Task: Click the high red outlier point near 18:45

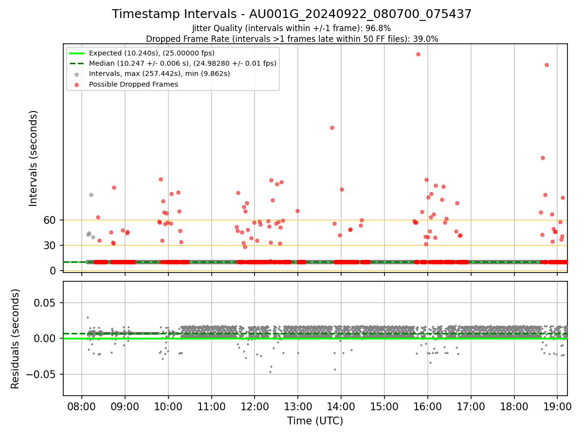Action: click(x=547, y=65)
